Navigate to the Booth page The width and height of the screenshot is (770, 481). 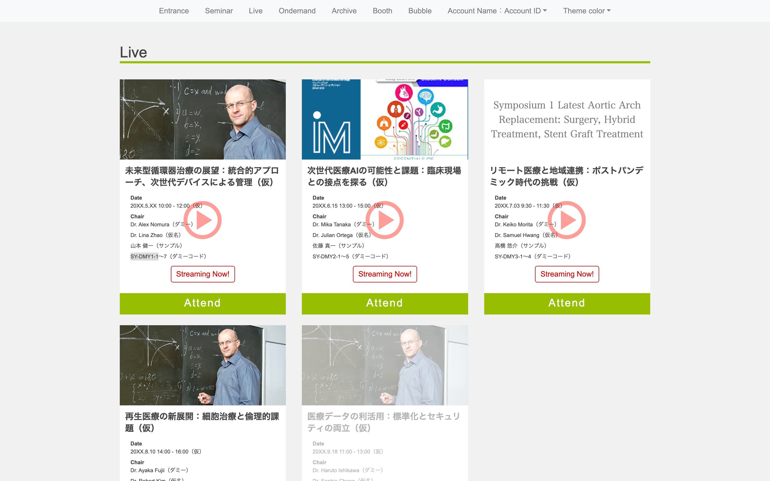pos(382,10)
